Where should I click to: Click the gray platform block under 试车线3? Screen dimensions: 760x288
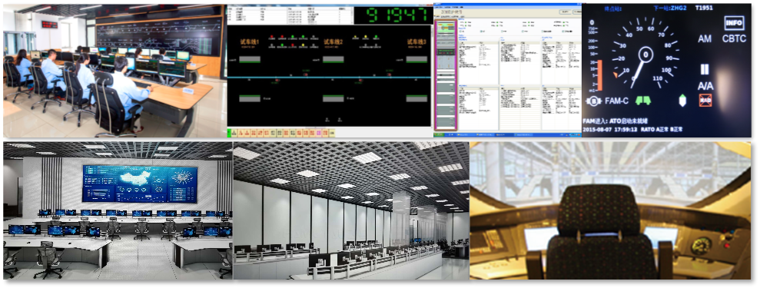point(417,60)
